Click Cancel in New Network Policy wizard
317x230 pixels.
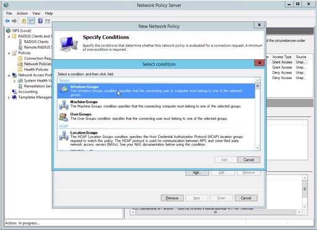[246, 198]
